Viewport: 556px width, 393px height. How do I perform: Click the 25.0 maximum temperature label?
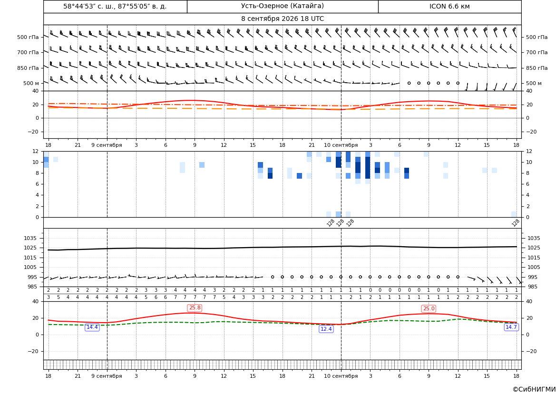pos(429,309)
